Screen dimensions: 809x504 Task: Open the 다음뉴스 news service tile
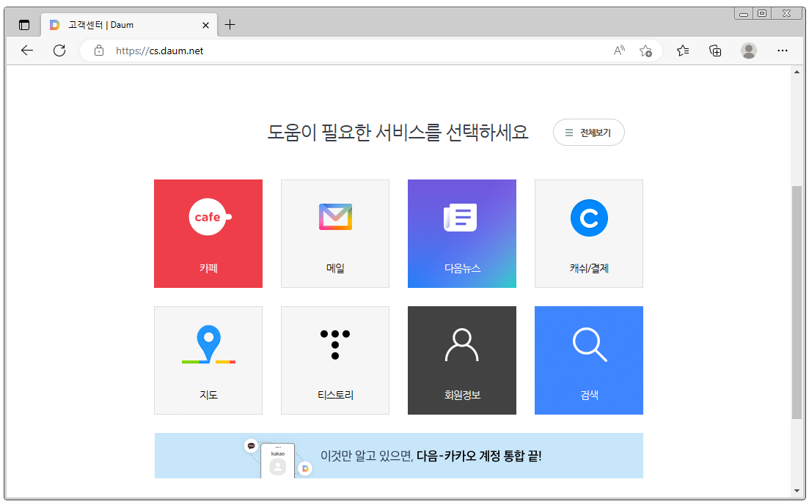(462, 234)
